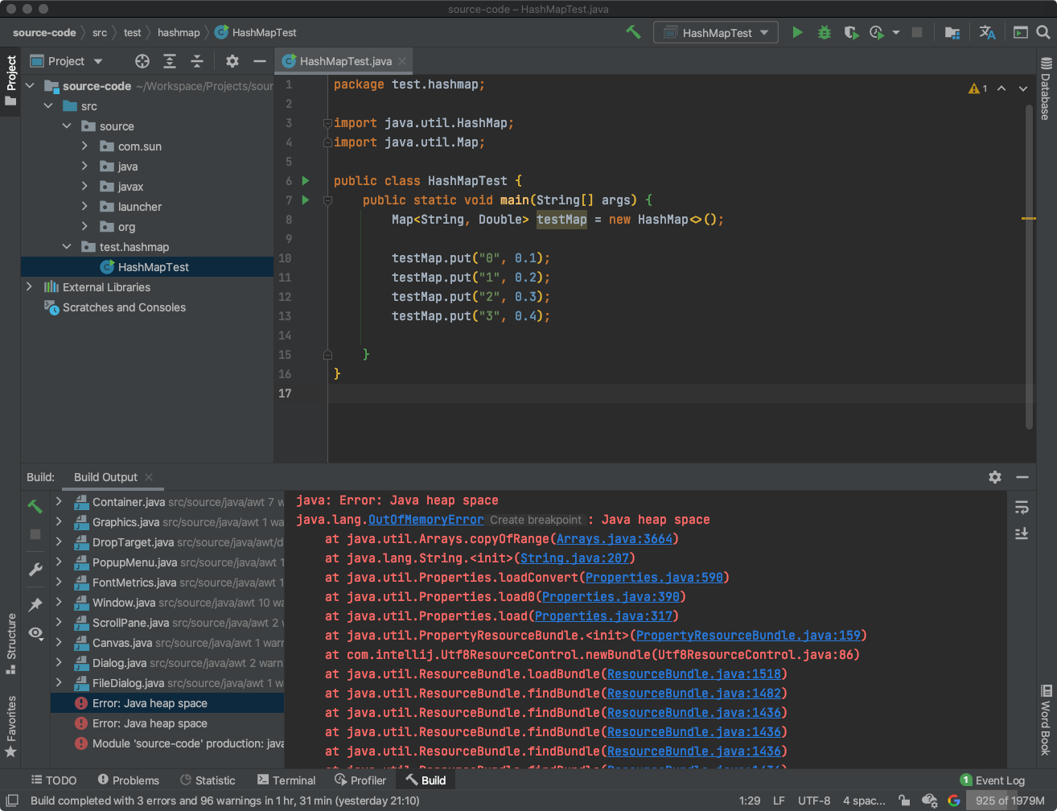Viewport: 1057px width, 811px height.
Task: Go to next highlighted error arrow
Action: (1023, 89)
